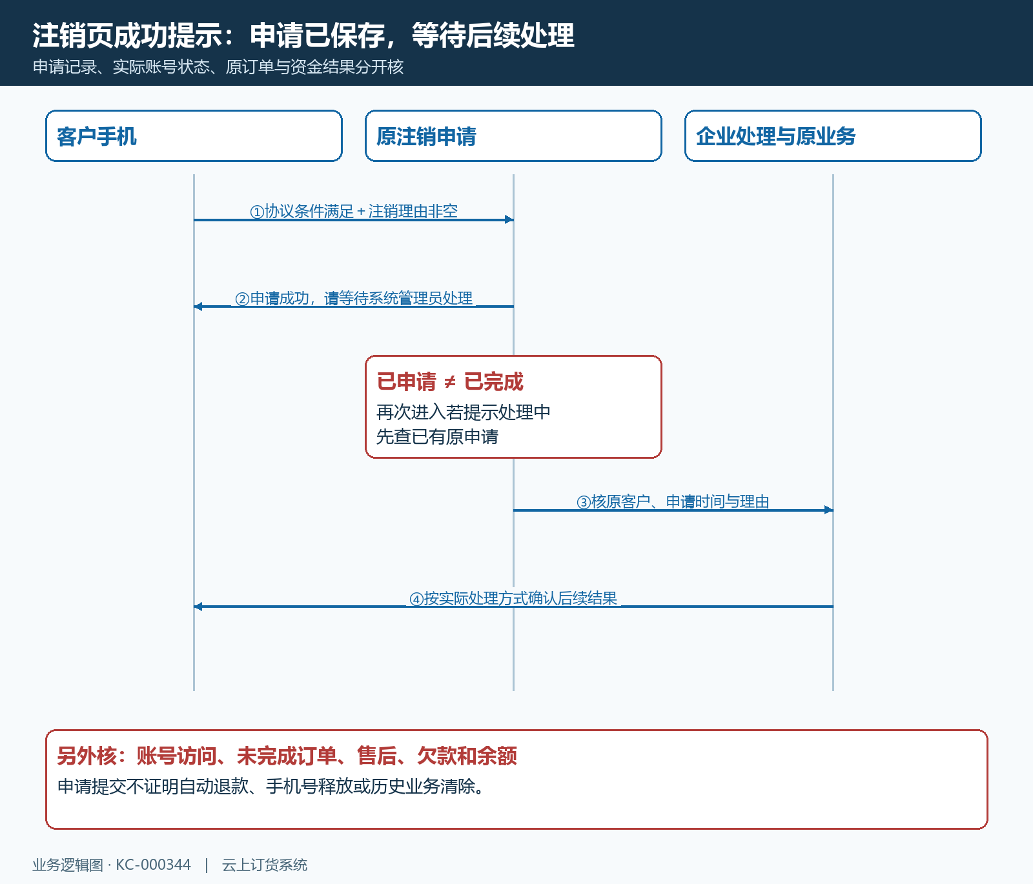Click the subtitle 申请记录、实际账号状态

pyautogui.click(x=218, y=67)
